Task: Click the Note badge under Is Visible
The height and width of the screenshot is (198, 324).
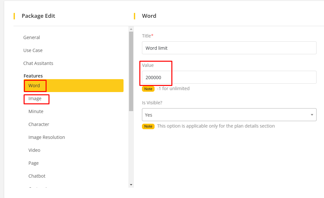Action: 148,126
